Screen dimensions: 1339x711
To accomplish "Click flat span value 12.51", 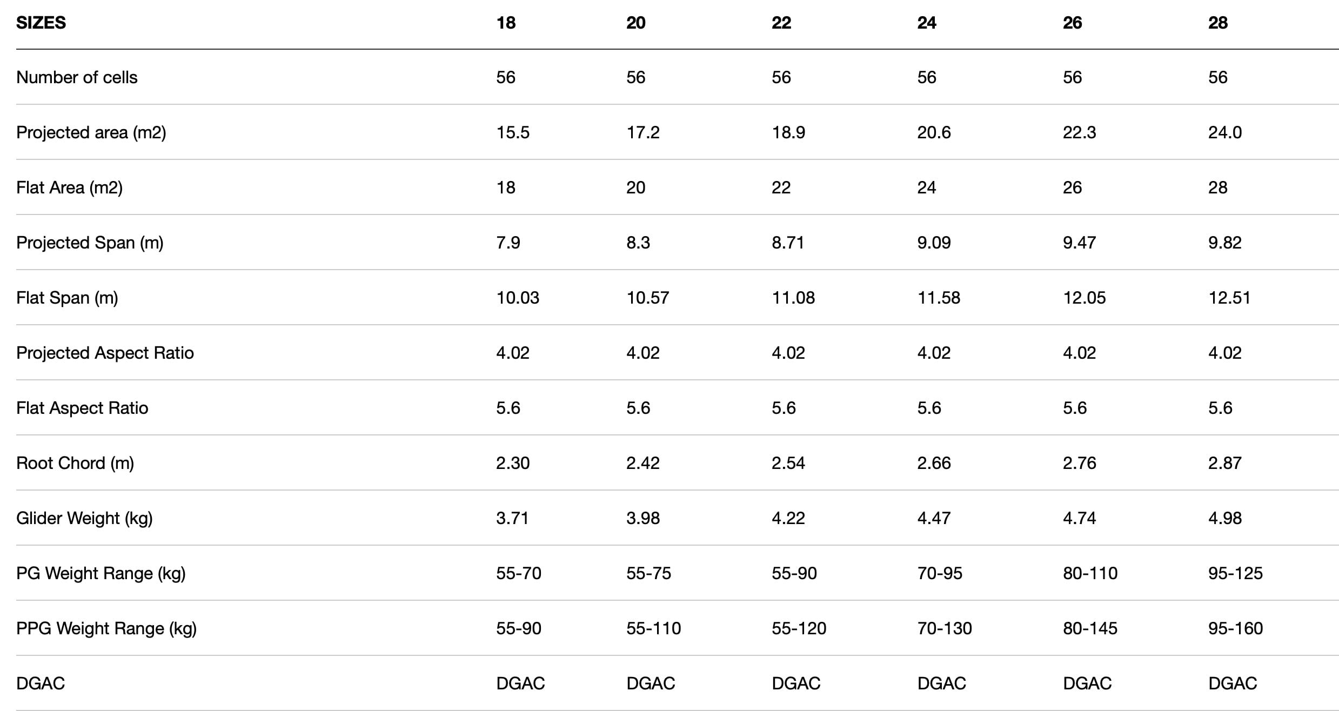I will pos(1229,298).
